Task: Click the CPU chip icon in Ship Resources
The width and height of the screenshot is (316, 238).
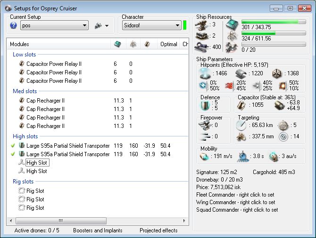Action: [x=232, y=25]
